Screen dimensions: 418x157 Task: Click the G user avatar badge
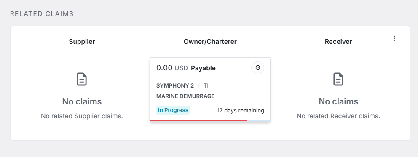coord(257,68)
